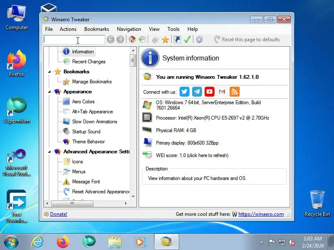This screenshot has width=334, height=250.
Task: Click the large blue System information icon
Action: [x=150, y=57]
